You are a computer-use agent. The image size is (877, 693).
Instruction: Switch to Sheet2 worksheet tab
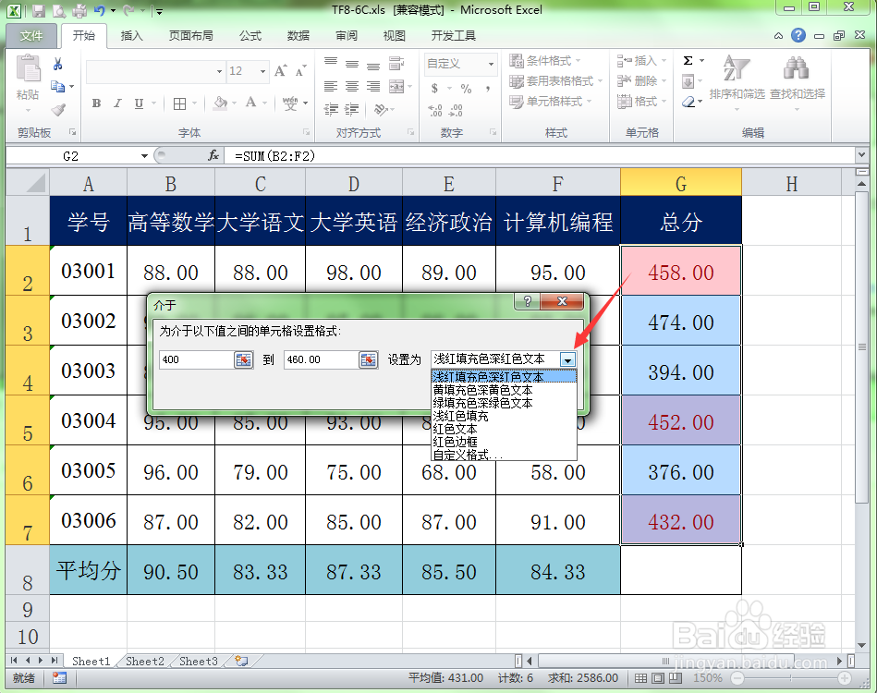(145, 661)
